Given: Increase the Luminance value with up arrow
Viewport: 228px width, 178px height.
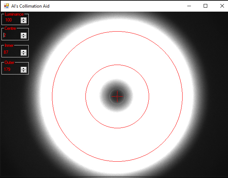Looking at the screenshot, I should point(24,19).
